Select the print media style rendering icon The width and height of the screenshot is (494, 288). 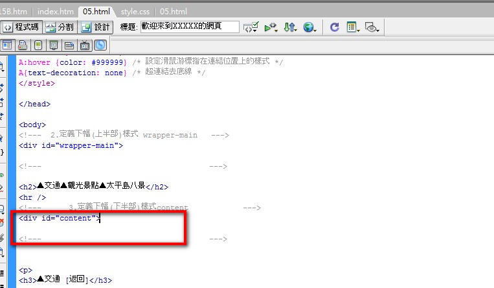(23, 45)
